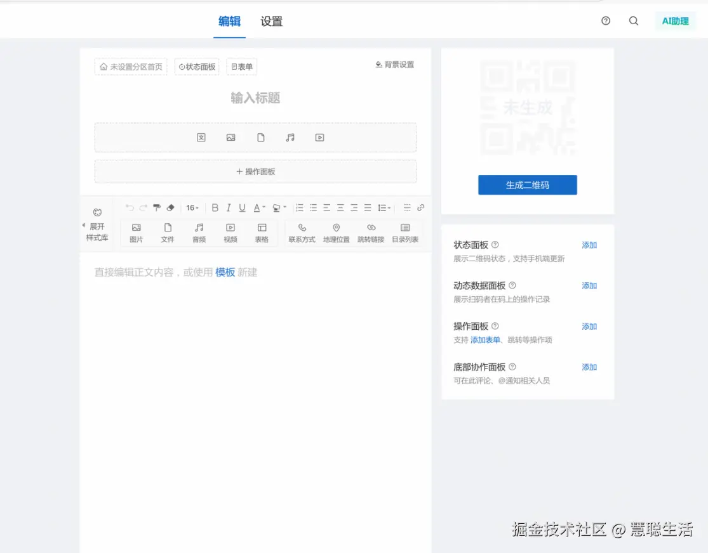Open the highlight color dropdown
Viewport: 708px width, 553px height.
click(279, 207)
